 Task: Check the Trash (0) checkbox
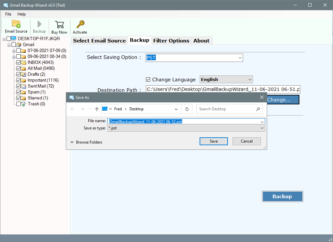point(19,104)
